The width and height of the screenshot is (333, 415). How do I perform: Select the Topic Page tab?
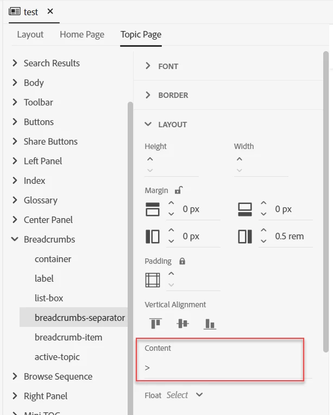pos(141,34)
